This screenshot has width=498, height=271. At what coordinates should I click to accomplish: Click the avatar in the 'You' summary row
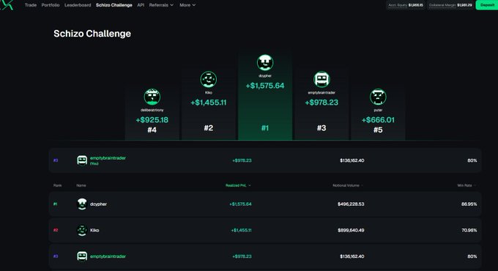coord(82,160)
